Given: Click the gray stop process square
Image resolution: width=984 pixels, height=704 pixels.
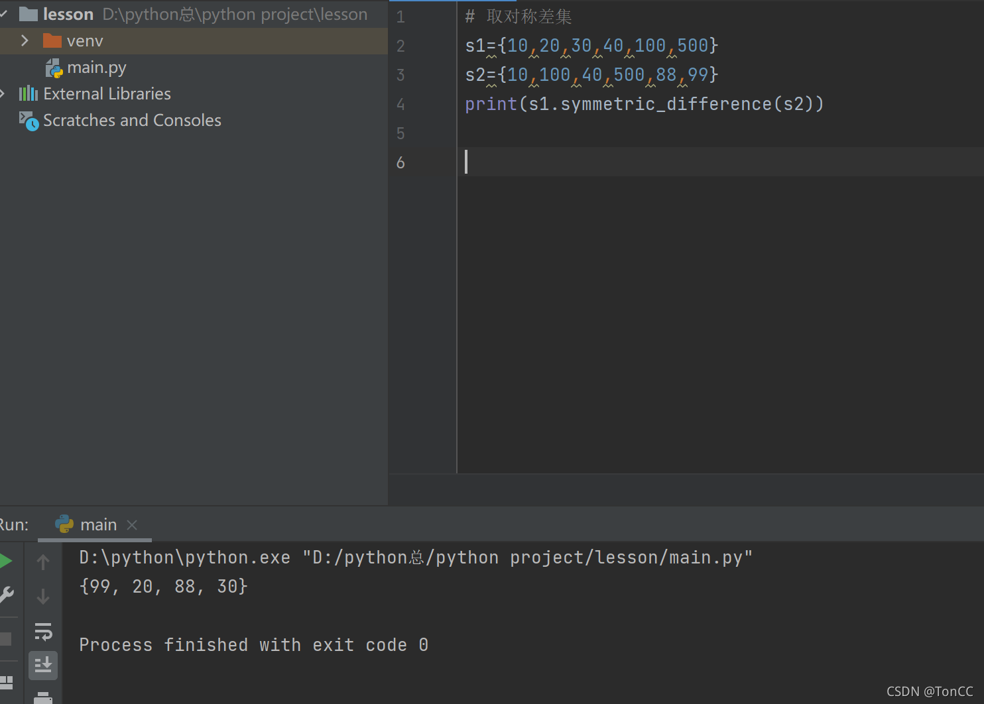Looking at the screenshot, I should [x=5, y=639].
